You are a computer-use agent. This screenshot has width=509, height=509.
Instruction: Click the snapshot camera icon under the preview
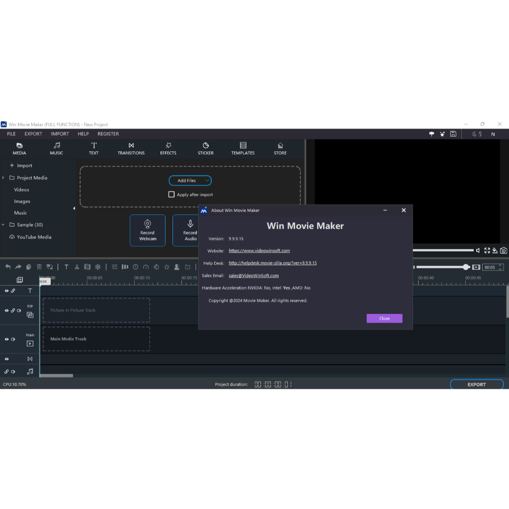(504, 251)
